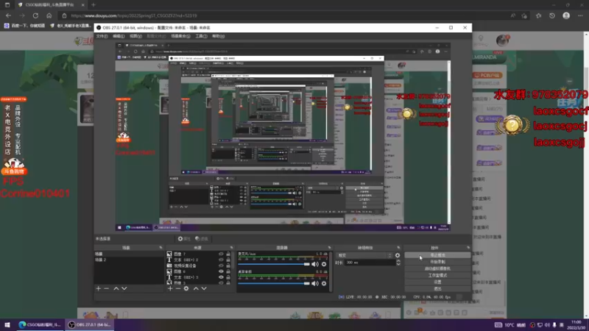
Task: Move scene down in Scenes panel
Action: (124, 288)
